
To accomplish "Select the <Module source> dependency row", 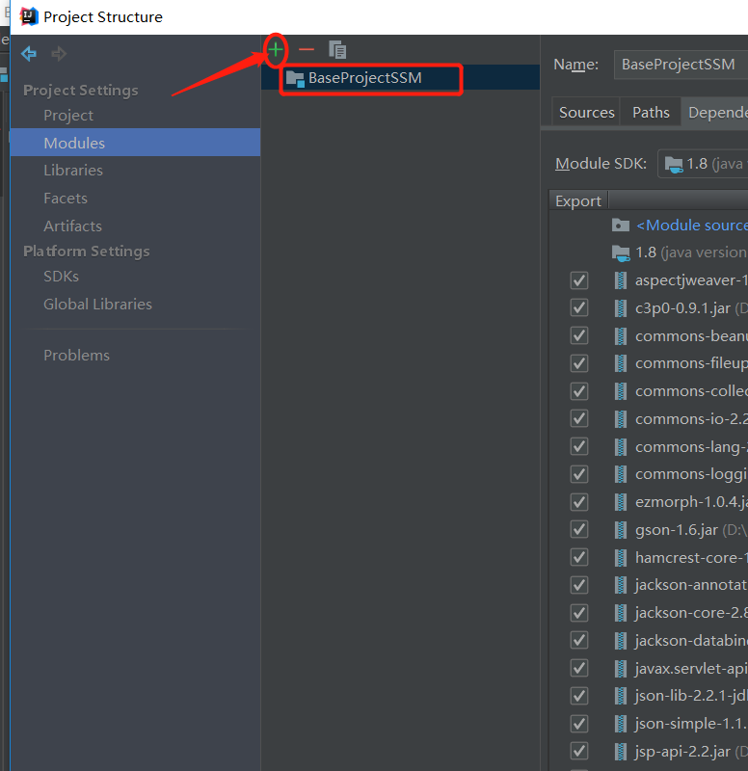I will point(649,226).
